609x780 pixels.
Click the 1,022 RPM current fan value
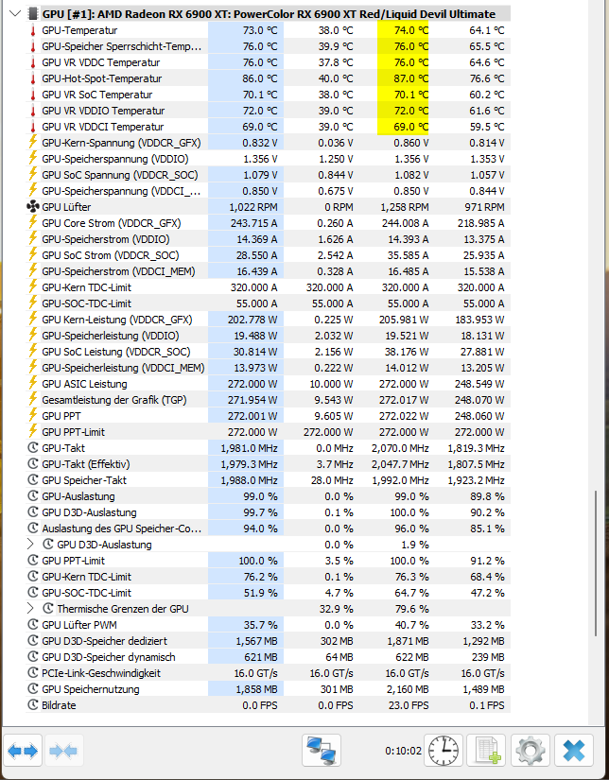coord(253,207)
